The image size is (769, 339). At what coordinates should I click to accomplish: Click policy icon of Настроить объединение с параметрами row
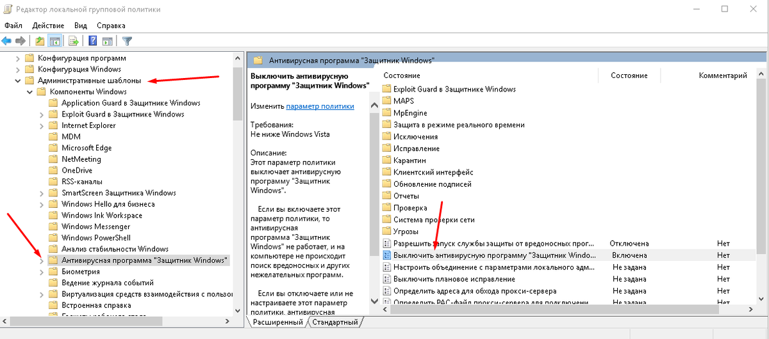pos(386,267)
